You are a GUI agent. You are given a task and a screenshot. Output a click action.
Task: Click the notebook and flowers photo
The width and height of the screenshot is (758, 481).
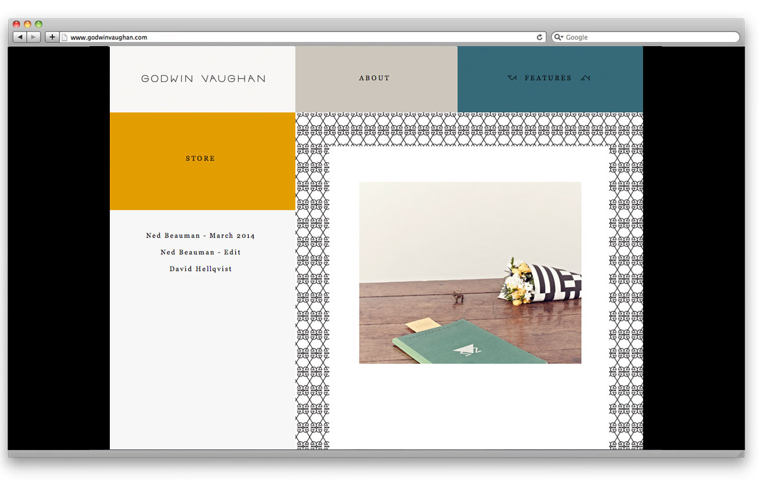(x=470, y=273)
